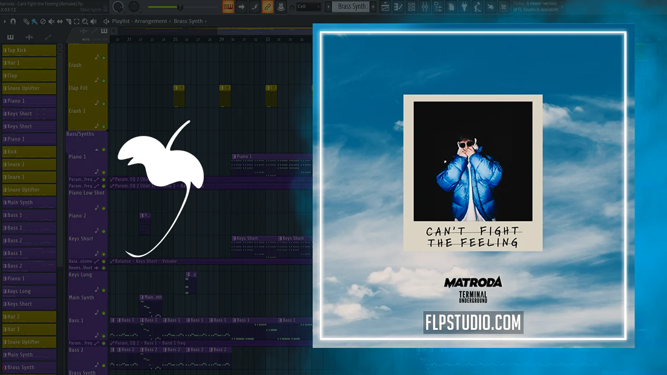Screen dimensions: 667x375
Task: Mute the Keys Long track LED
Action: [104, 290]
